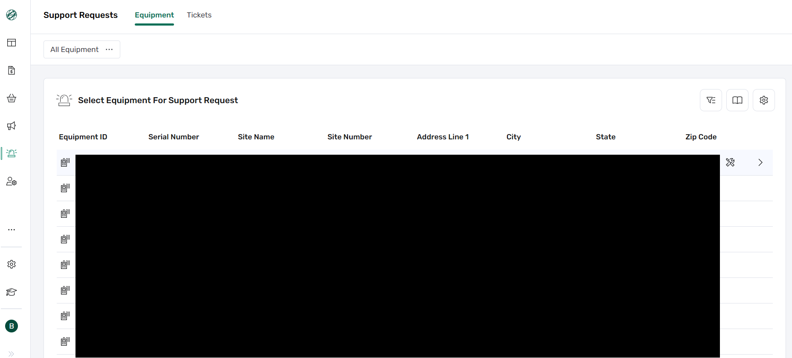Sort by City column header
Image resolution: width=792 pixels, height=358 pixels.
point(513,137)
